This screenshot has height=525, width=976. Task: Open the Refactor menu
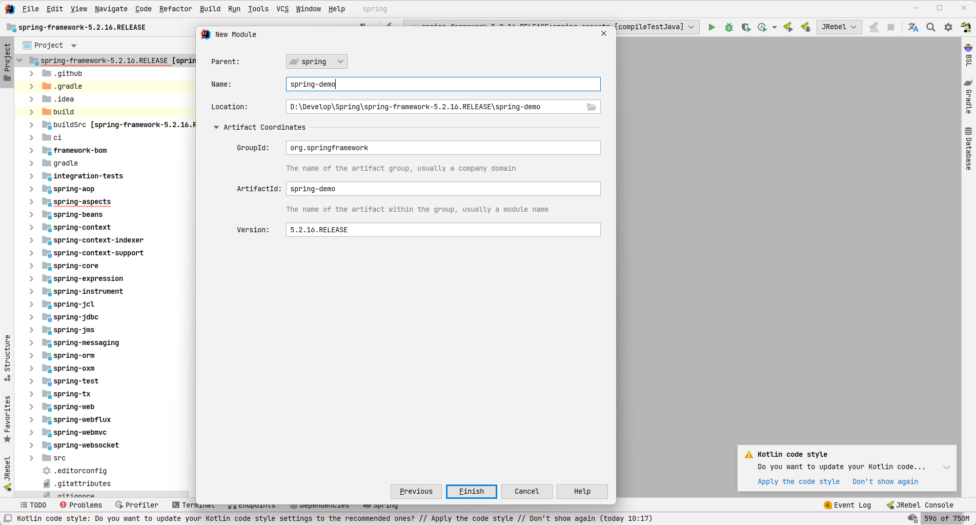click(x=175, y=9)
